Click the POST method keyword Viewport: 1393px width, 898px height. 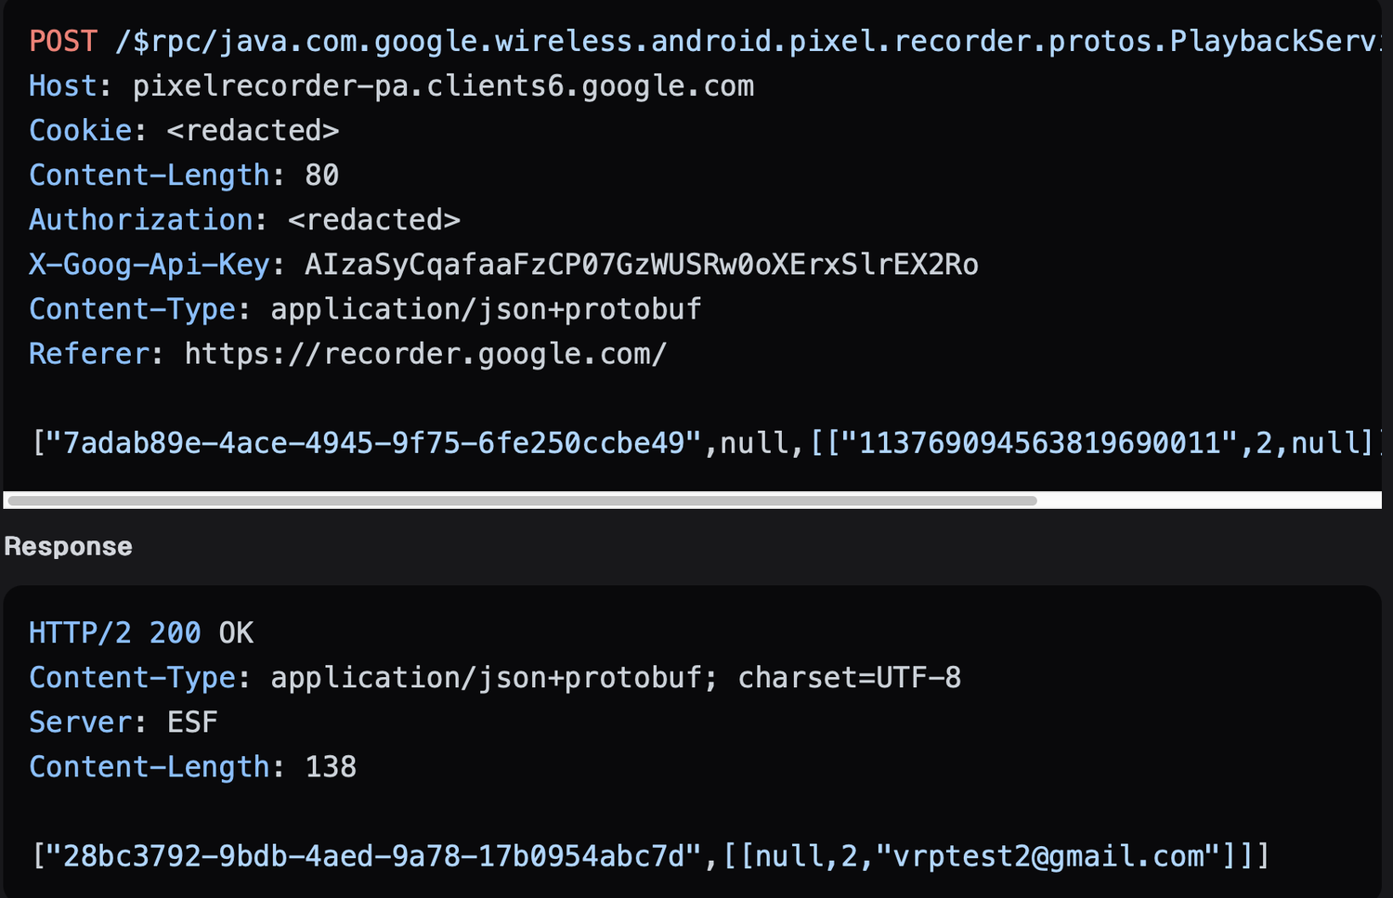click(x=62, y=42)
